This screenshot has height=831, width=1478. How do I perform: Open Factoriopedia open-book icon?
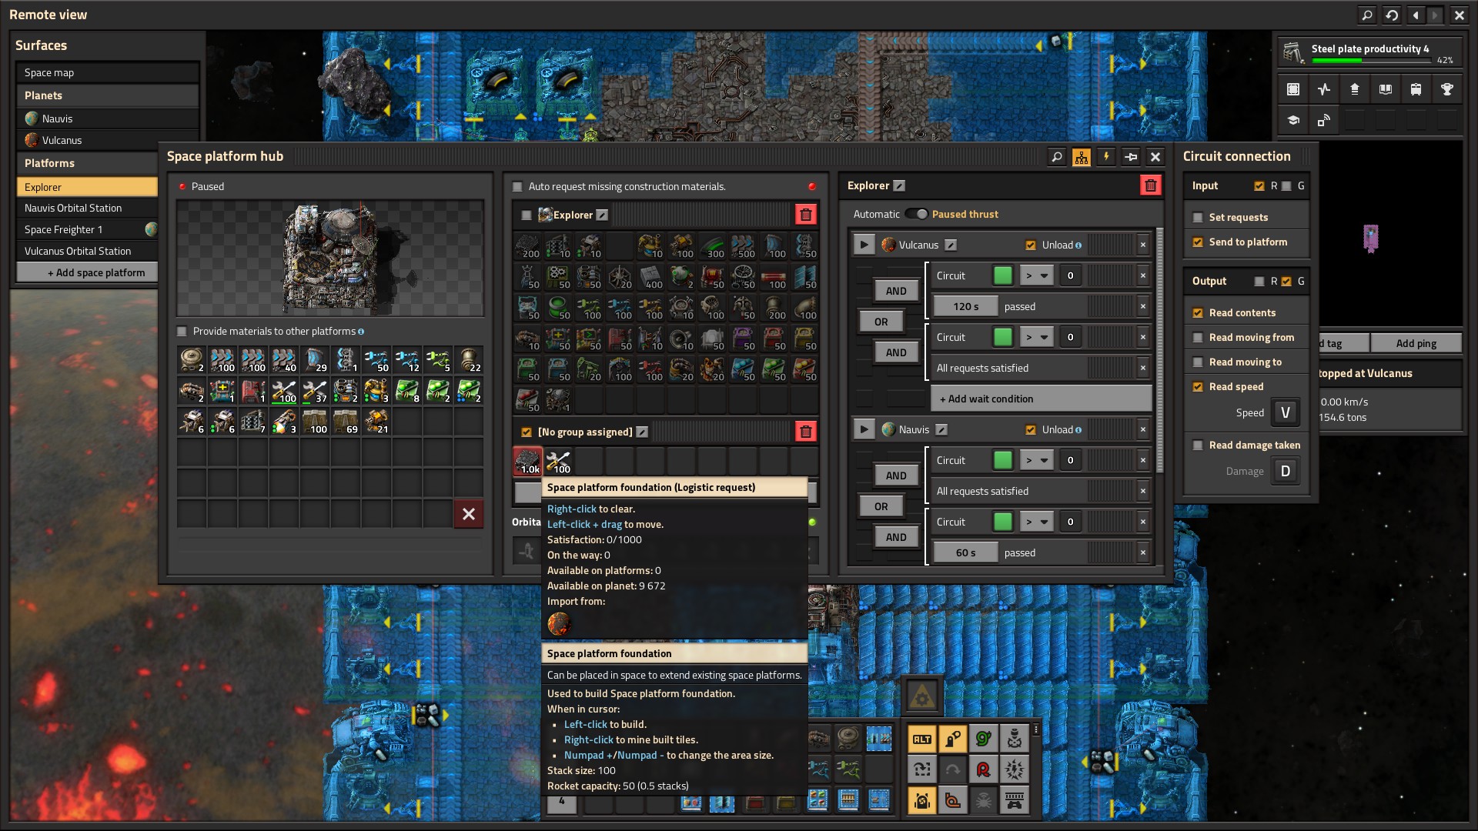pos(1386,89)
